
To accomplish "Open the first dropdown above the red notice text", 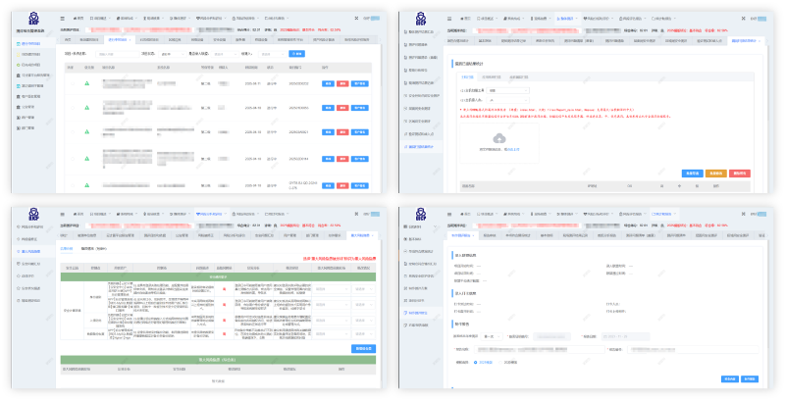I will click(508, 89).
